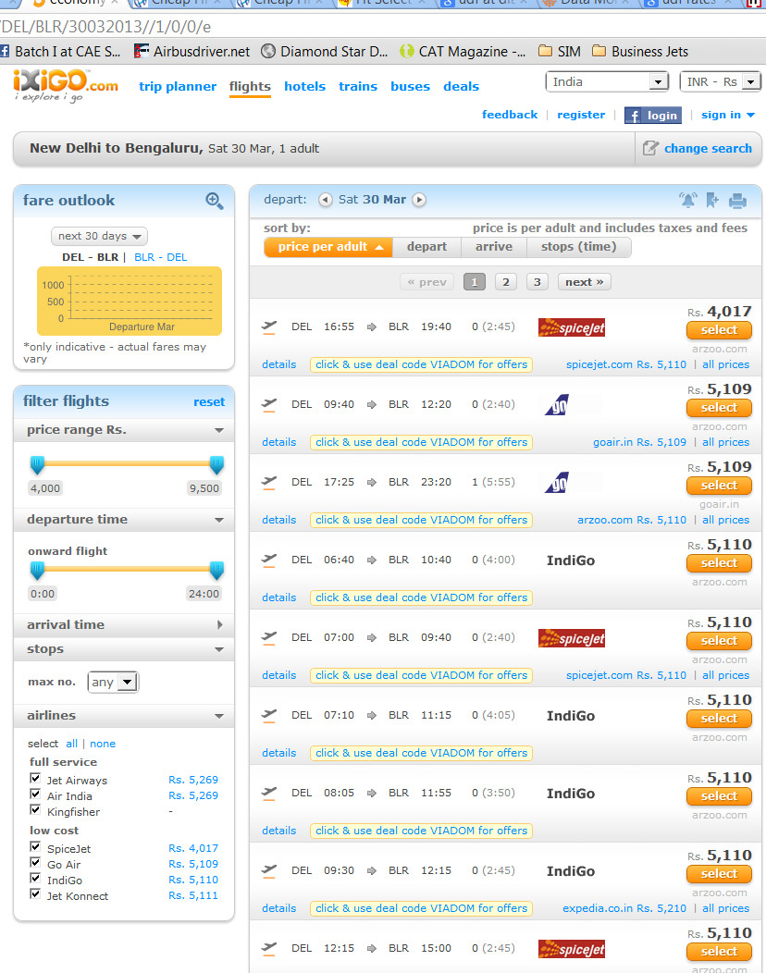Screen dimensions: 766x973
Task: Collapse the airlines filter section
Action: point(124,716)
